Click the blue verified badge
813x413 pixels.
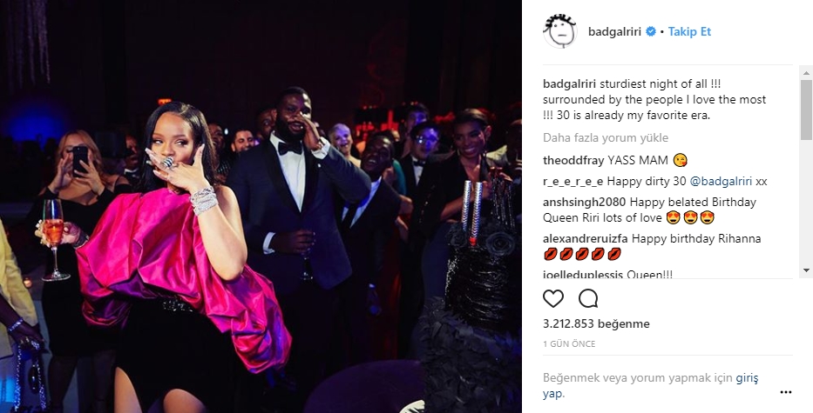pos(651,31)
